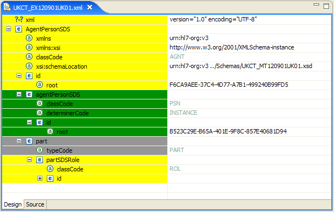
Task: Click the ROL classCode value
Action: point(175,169)
